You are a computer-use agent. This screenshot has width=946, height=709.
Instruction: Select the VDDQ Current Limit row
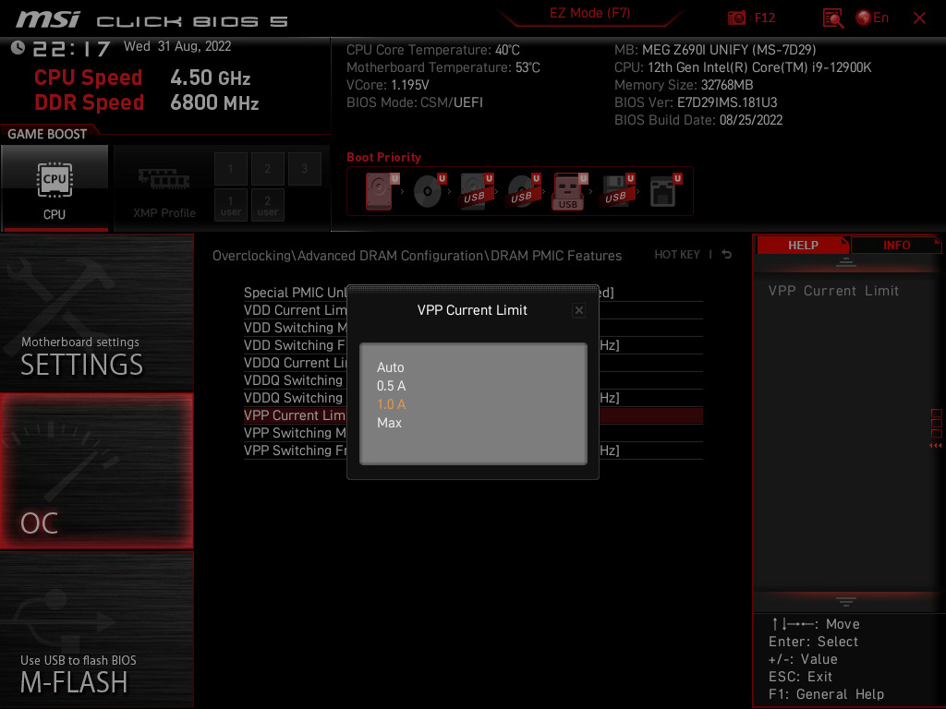point(473,362)
